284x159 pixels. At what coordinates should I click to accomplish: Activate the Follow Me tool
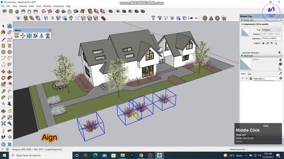9,78
